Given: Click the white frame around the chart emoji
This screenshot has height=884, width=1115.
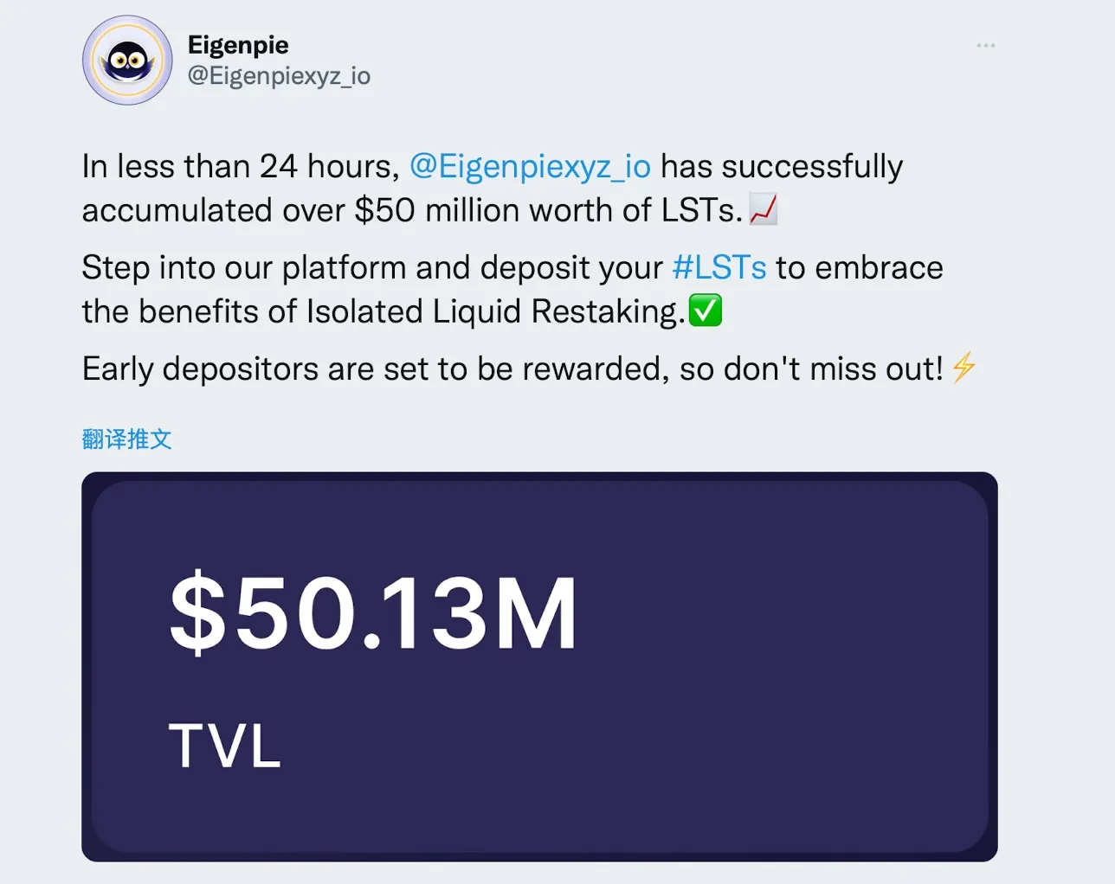Looking at the screenshot, I should pyautogui.click(x=751, y=199).
